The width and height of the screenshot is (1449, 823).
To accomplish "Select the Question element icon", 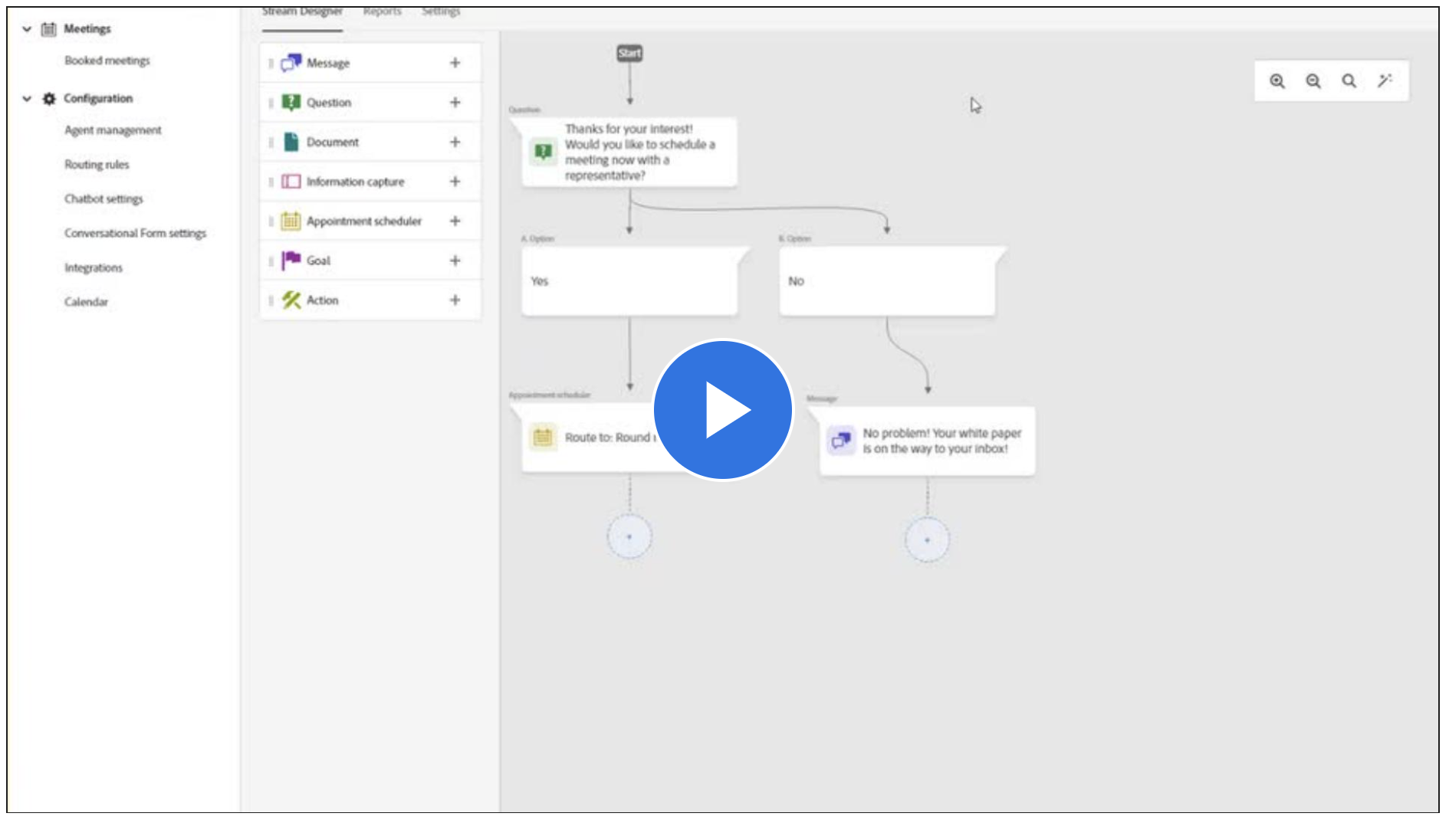I will [291, 102].
